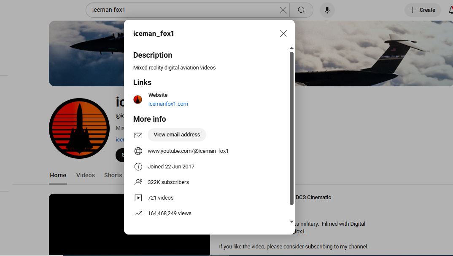Clear the search box text
453x256 pixels.
[x=283, y=10]
